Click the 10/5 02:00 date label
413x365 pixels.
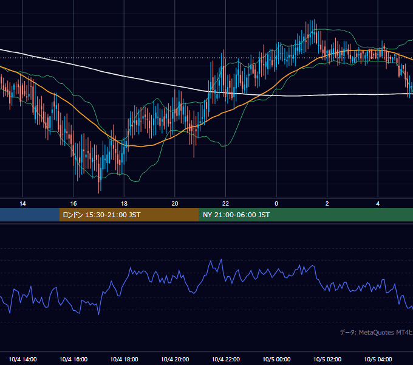[x=327, y=359]
